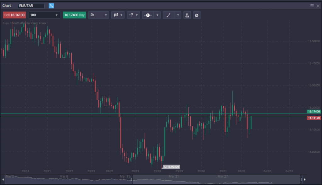Expand the clock icon's dropdown arrow
Viewport: 322px width, 185px height.
tap(157, 15)
